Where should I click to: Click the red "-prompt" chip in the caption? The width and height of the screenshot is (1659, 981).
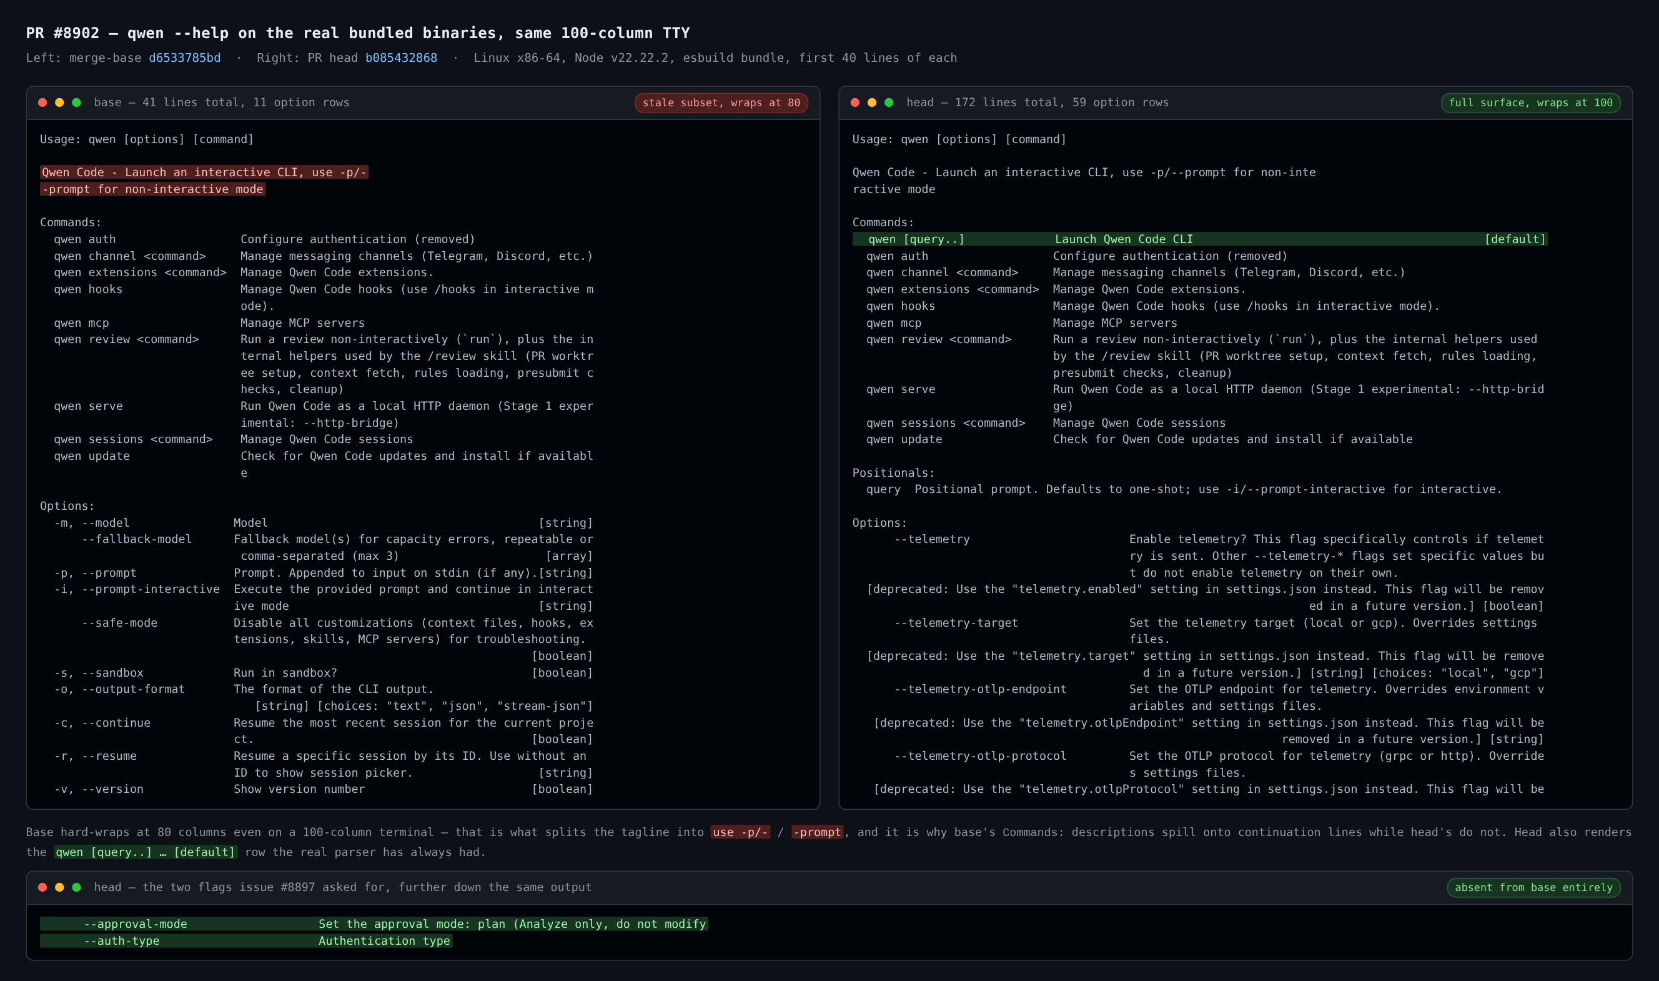pyautogui.click(x=817, y=832)
